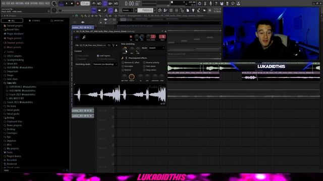Toggle the Reverse checkbox
This screenshot has height=181, width=323.
pyautogui.click(x=123, y=70)
